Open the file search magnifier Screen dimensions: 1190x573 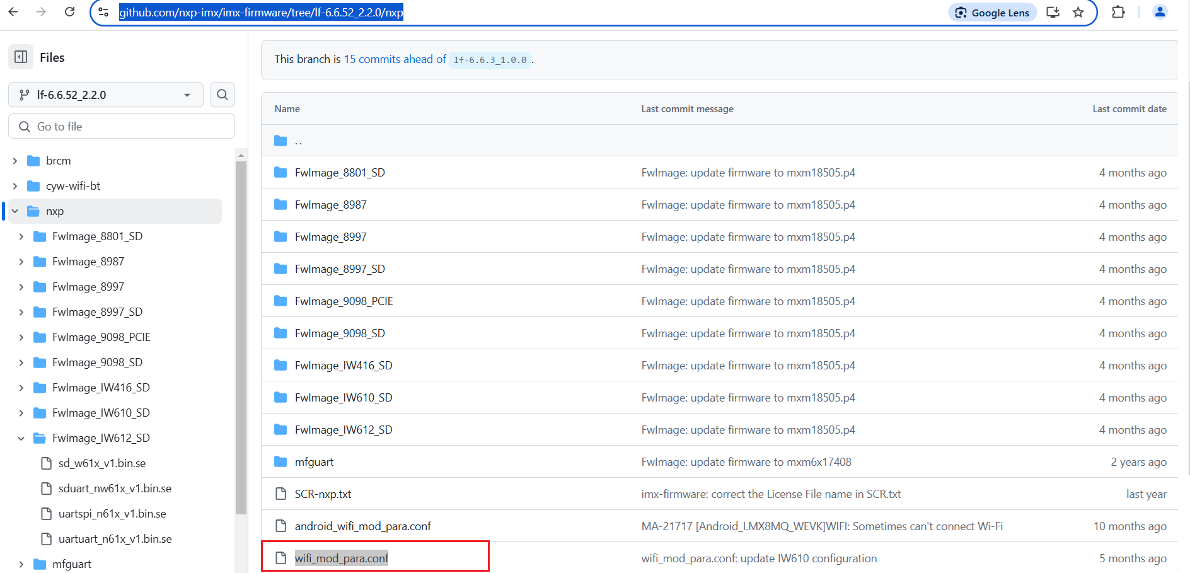[222, 95]
